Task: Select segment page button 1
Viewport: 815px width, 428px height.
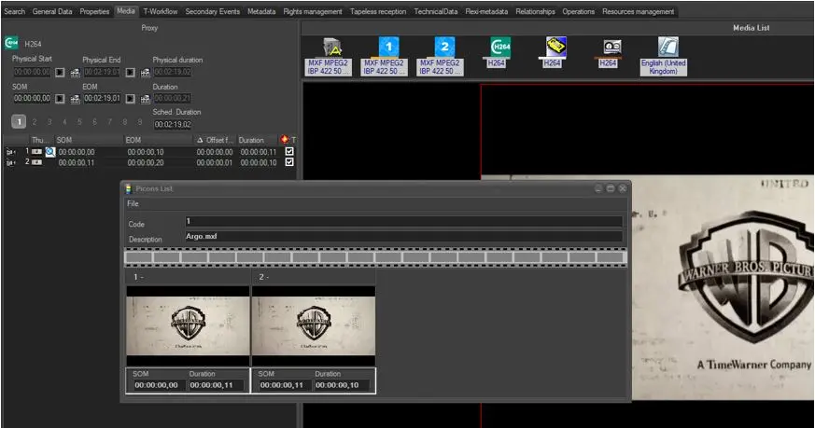Action: [19, 121]
